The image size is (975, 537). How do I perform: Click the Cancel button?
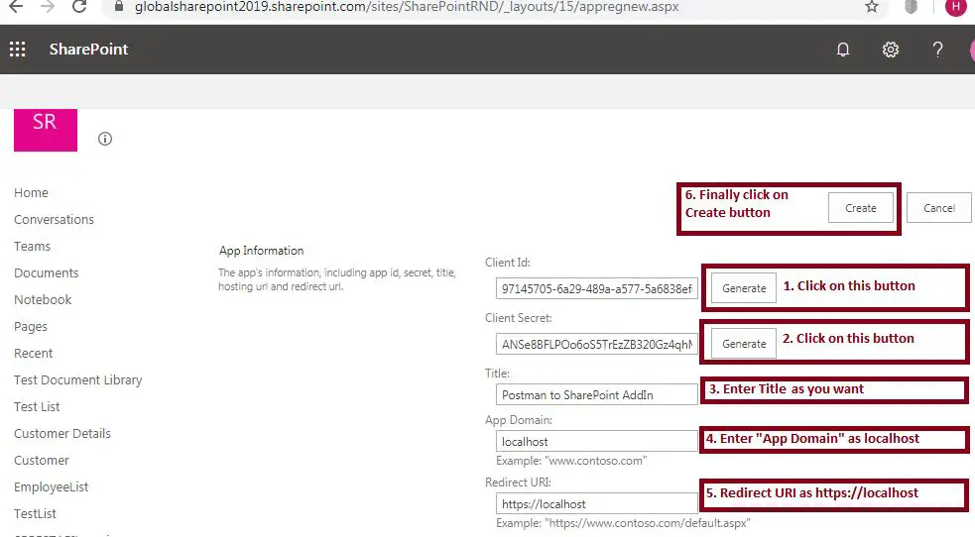(939, 208)
